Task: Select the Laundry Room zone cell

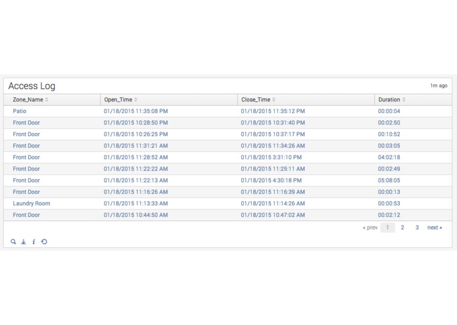Action: 32,203
